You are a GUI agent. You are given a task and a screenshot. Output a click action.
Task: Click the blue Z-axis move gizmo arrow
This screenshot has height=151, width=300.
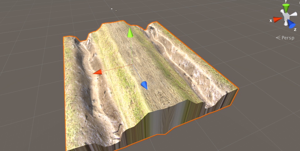144,85
